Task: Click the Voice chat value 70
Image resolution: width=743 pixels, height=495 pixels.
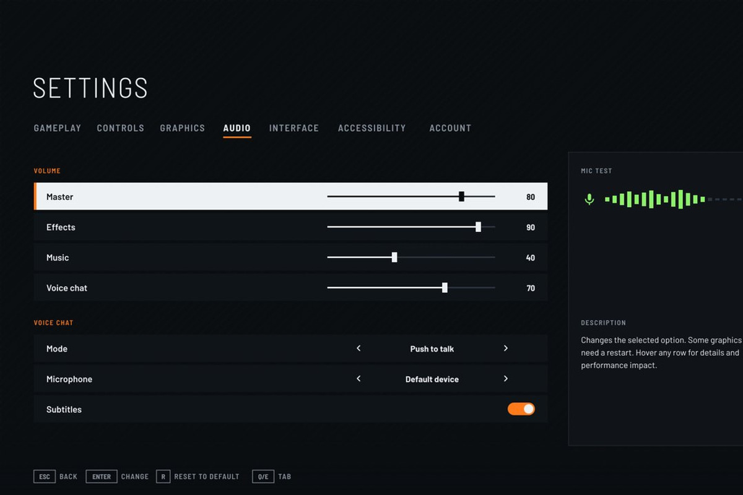Action: [531, 288]
